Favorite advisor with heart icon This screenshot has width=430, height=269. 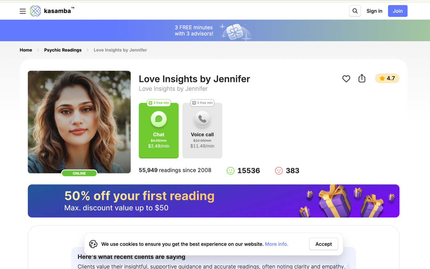(346, 79)
